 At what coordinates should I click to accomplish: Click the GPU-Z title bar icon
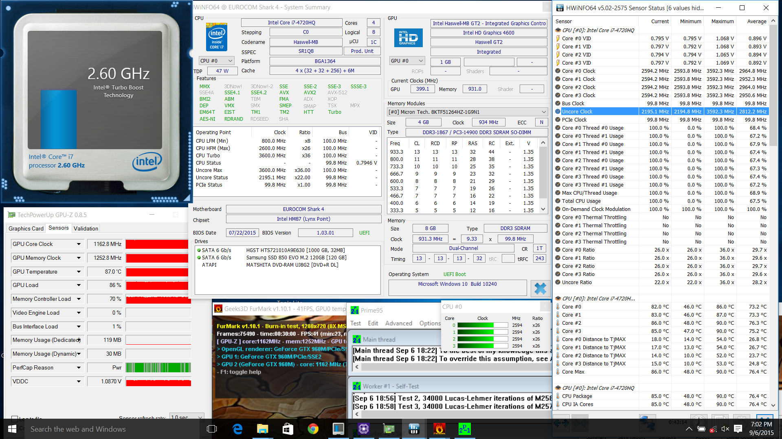[11, 215]
